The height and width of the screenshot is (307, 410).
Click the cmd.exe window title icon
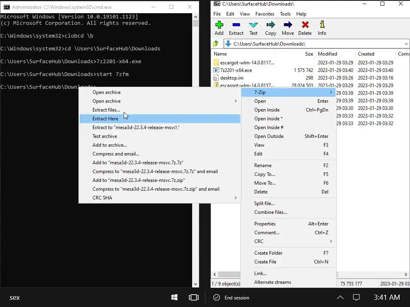(x=6, y=7)
